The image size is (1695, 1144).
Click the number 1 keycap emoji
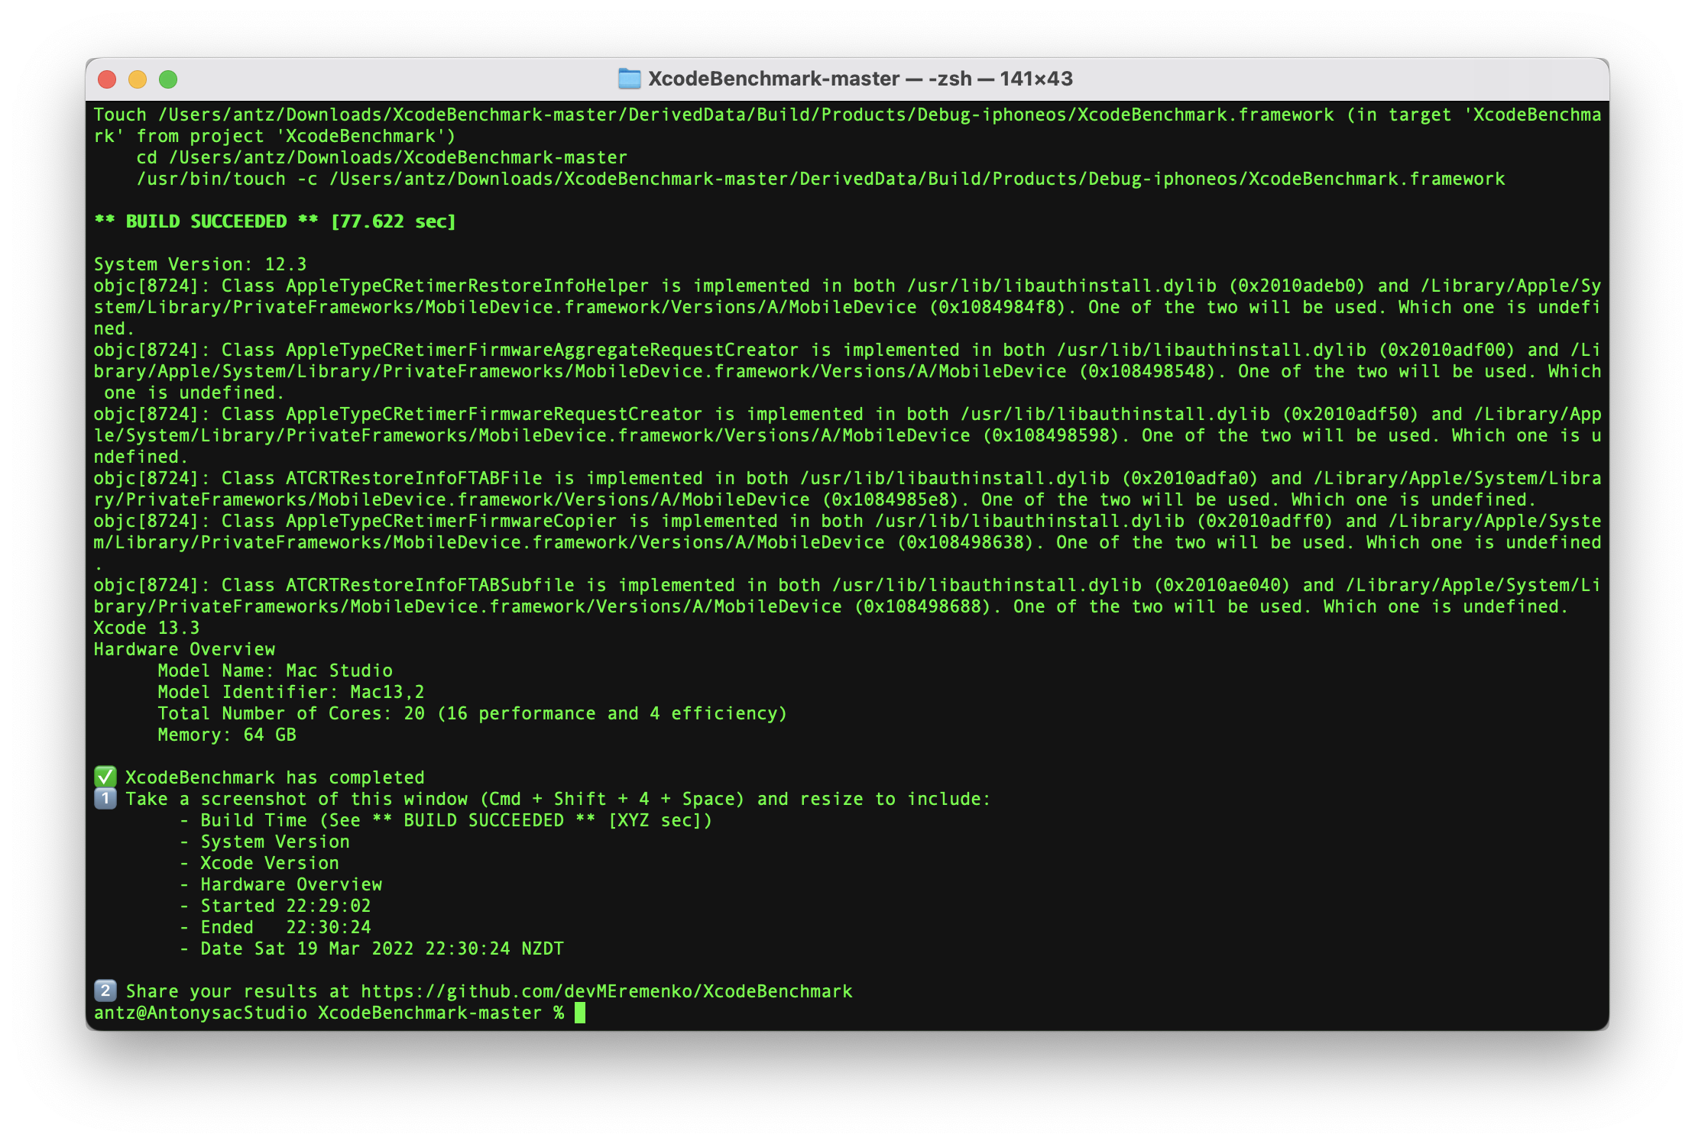click(105, 799)
